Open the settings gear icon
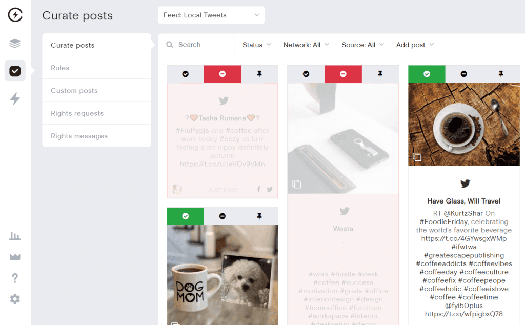Image resolution: width=525 pixels, height=325 pixels. pyautogui.click(x=15, y=298)
